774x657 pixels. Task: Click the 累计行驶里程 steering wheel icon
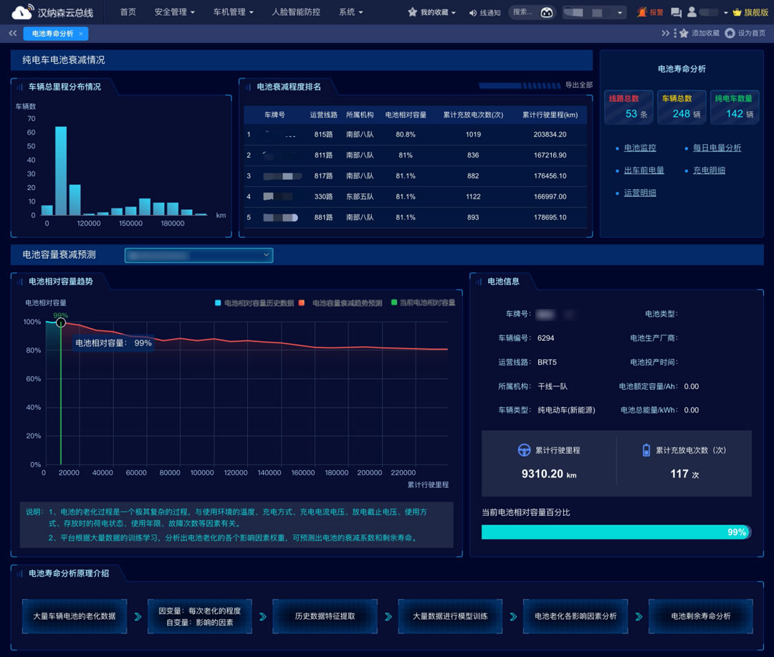click(524, 450)
